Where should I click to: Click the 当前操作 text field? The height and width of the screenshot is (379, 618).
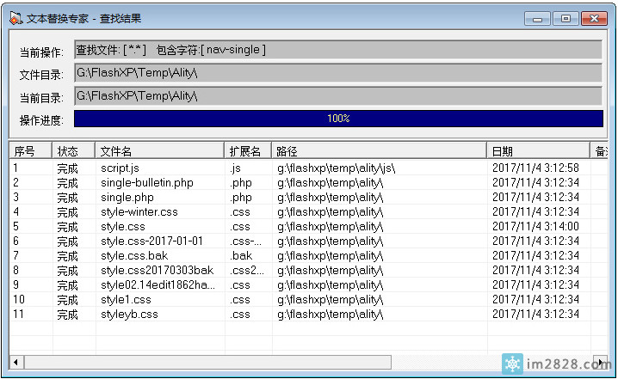[x=337, y=51]
